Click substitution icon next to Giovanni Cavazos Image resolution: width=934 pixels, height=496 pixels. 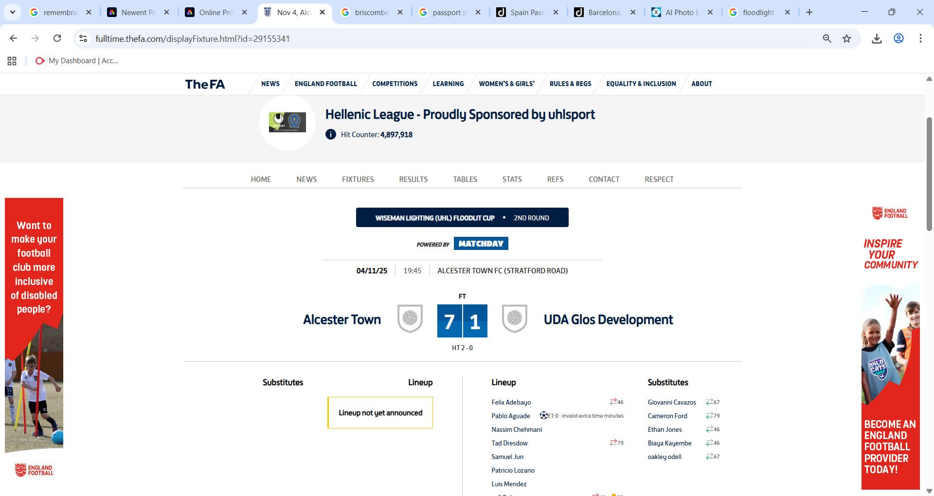pos(709,402)
